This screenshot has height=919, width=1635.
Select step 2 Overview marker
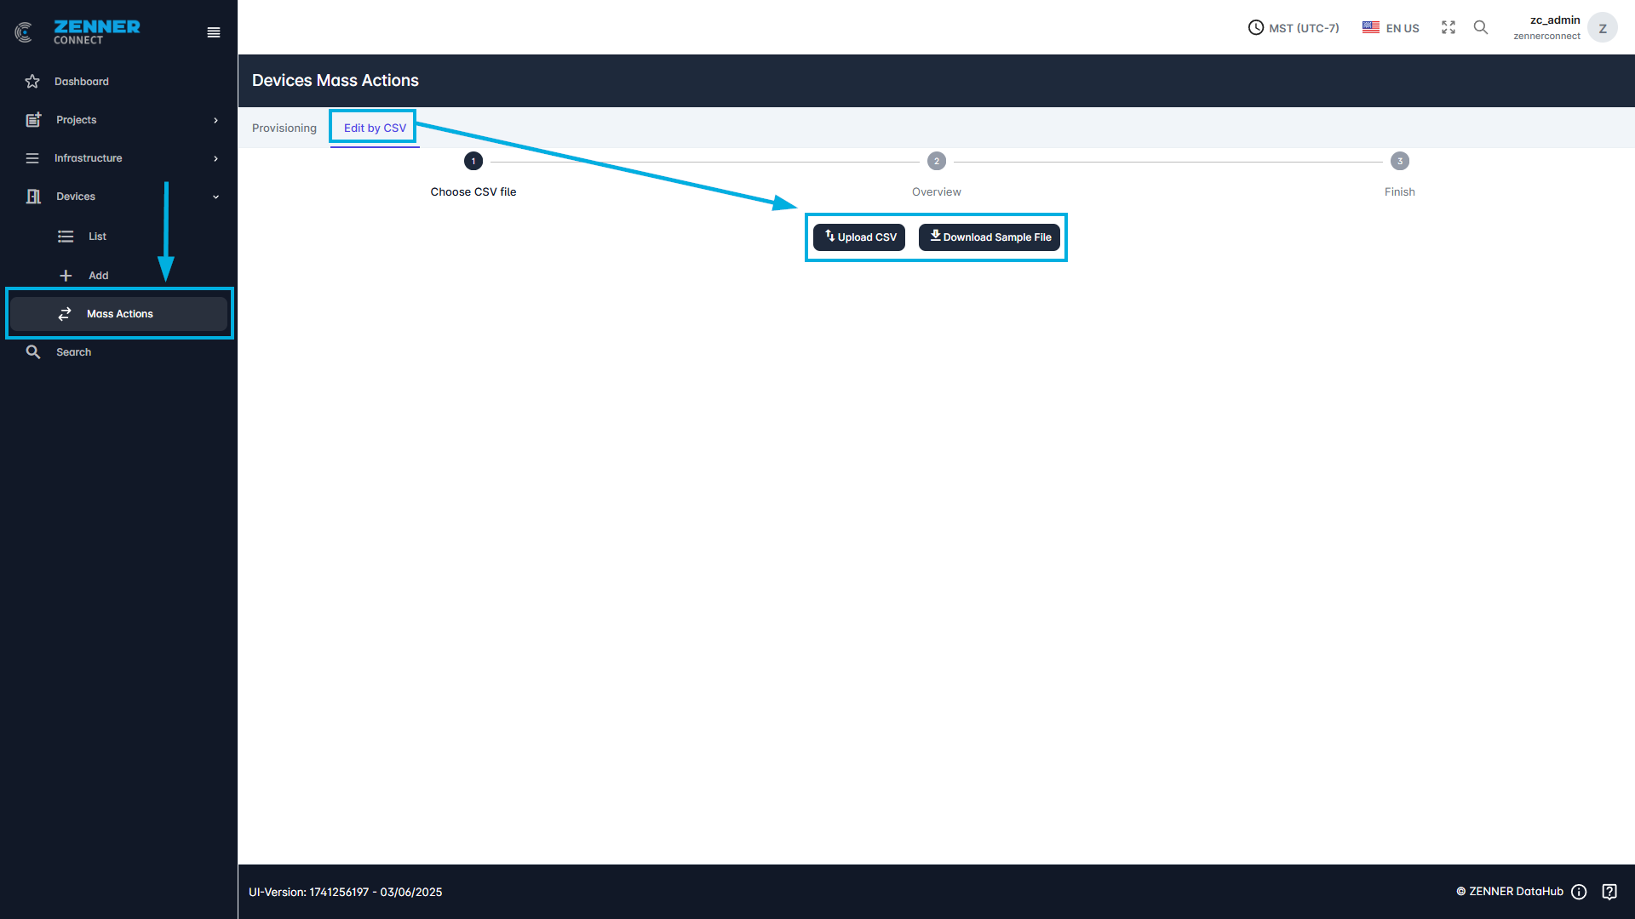coord(937,161)
